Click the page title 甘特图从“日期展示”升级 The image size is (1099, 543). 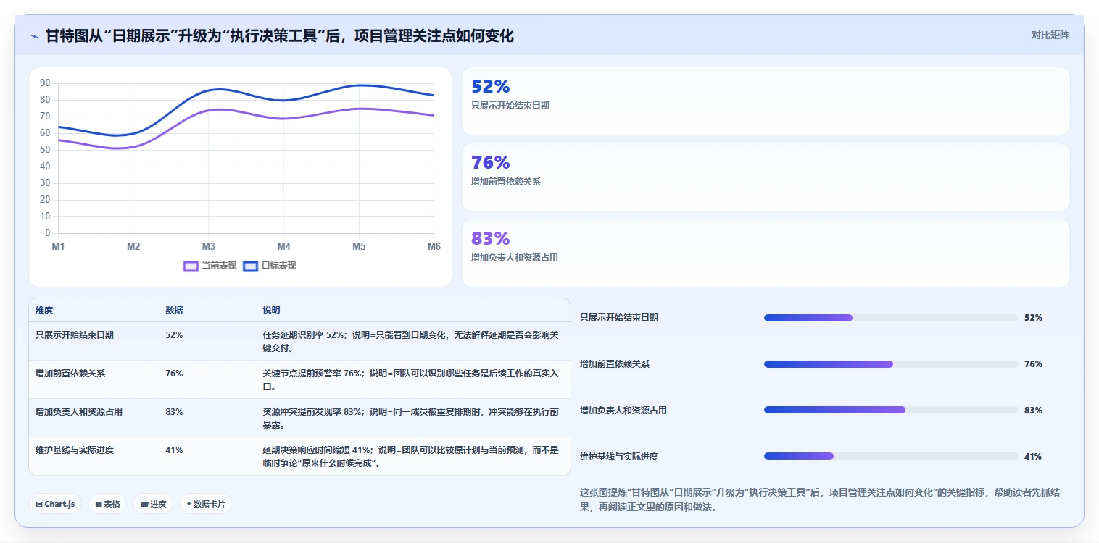coord(279,36)
